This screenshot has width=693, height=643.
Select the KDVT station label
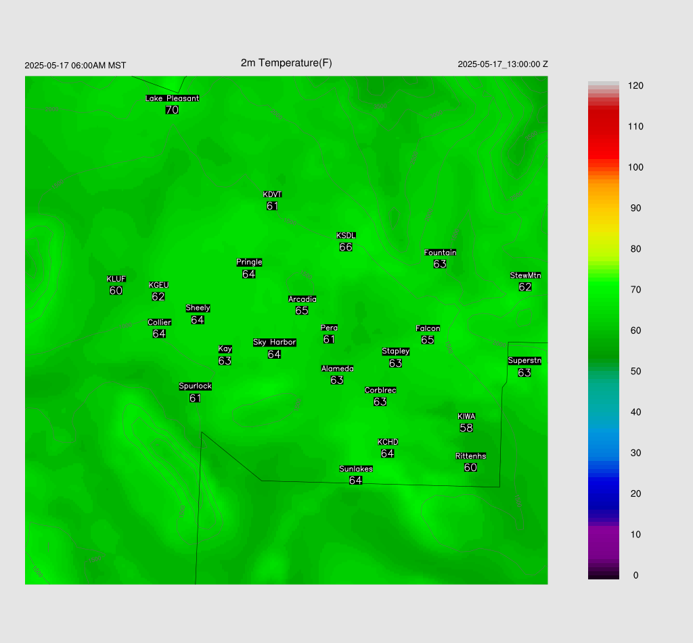272,194
